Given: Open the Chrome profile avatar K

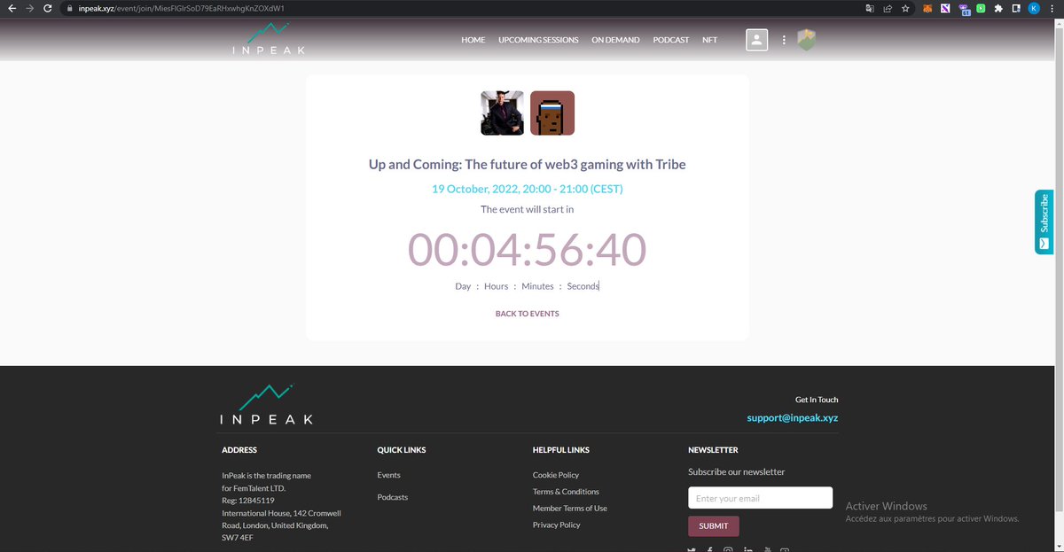Looking at the screenshot, I should (1034, 8).
